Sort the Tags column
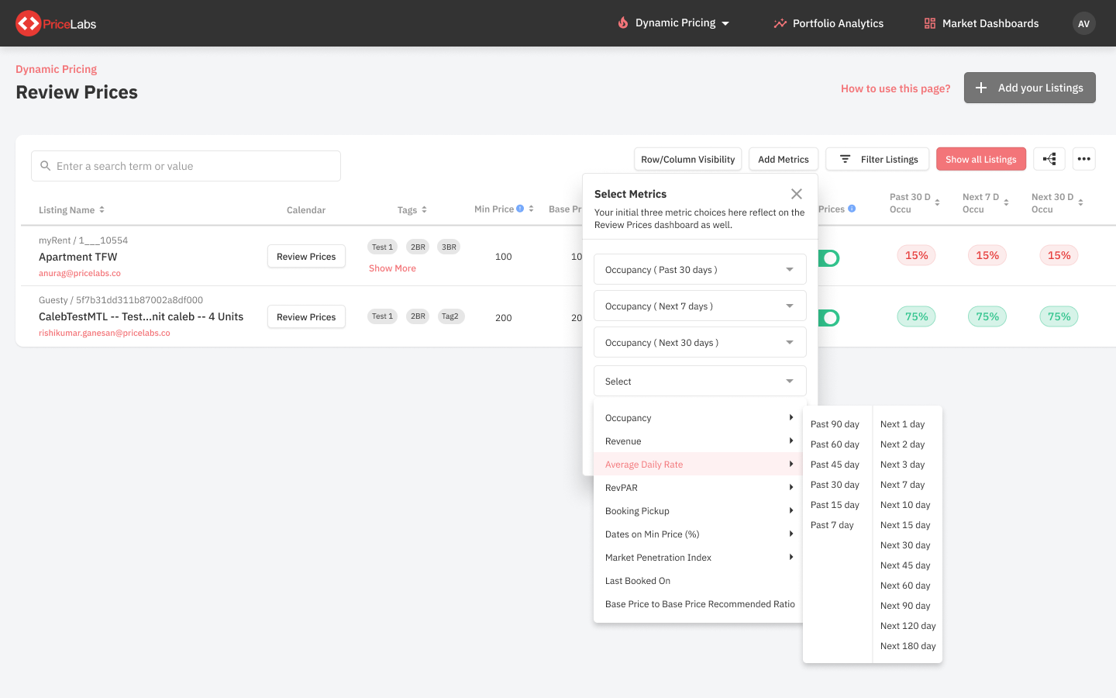 pos(424,209)
